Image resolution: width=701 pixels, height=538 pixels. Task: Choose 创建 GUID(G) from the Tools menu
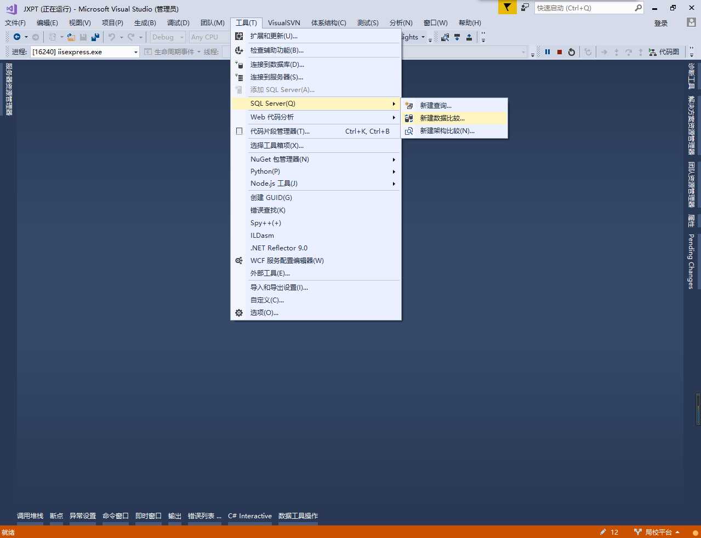(x=316, y=198)
